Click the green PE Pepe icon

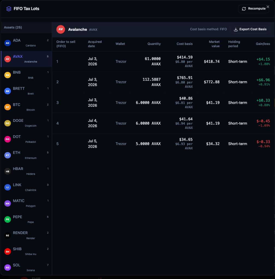pyautogui.click(x=7, y=219)
